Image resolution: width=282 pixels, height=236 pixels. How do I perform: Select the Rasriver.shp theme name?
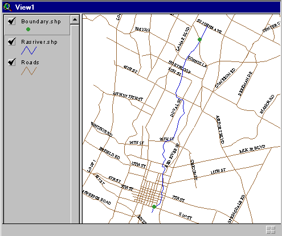click(39, 42)
